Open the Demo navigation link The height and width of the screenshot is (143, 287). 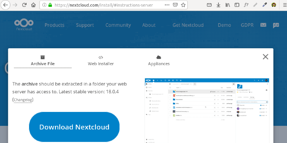pos(225,25)
